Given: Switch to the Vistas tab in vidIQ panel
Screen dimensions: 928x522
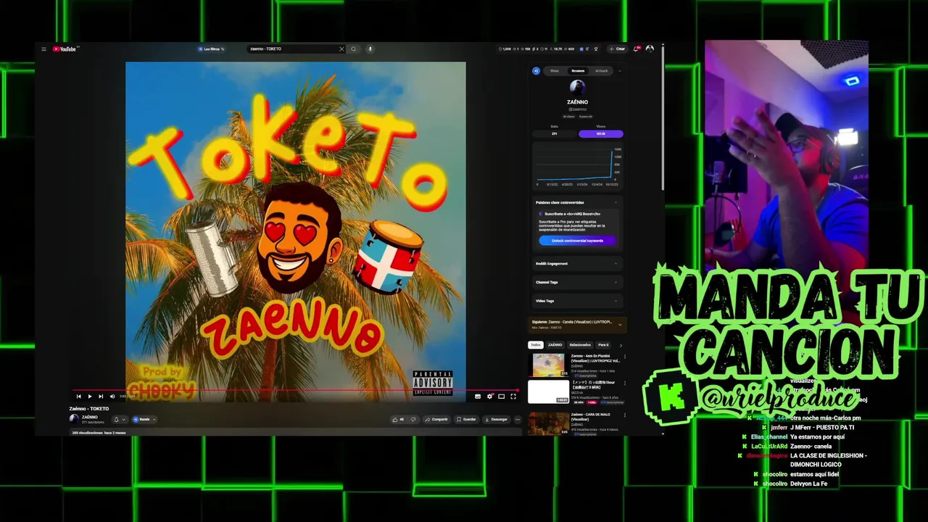Looking at the screenshot, I should 555,71.
